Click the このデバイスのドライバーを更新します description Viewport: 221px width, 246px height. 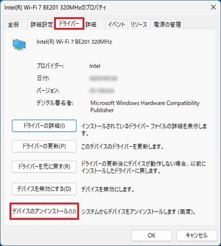pyautogui.click(x=122, y=147)
